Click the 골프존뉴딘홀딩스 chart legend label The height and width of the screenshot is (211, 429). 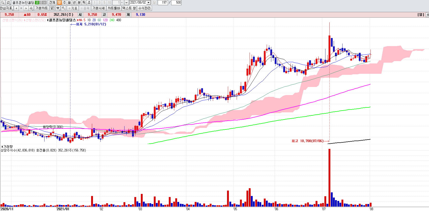coord(62,20)
